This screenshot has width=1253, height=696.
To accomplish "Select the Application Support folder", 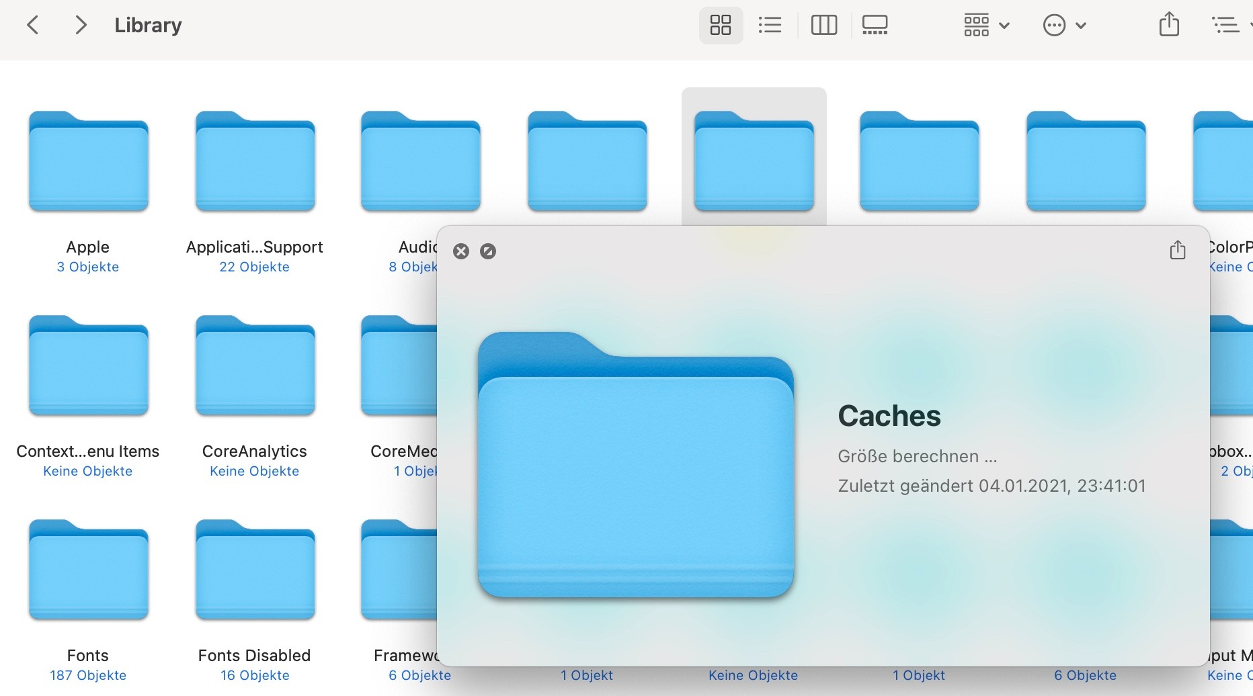I will tap(255, 163).
